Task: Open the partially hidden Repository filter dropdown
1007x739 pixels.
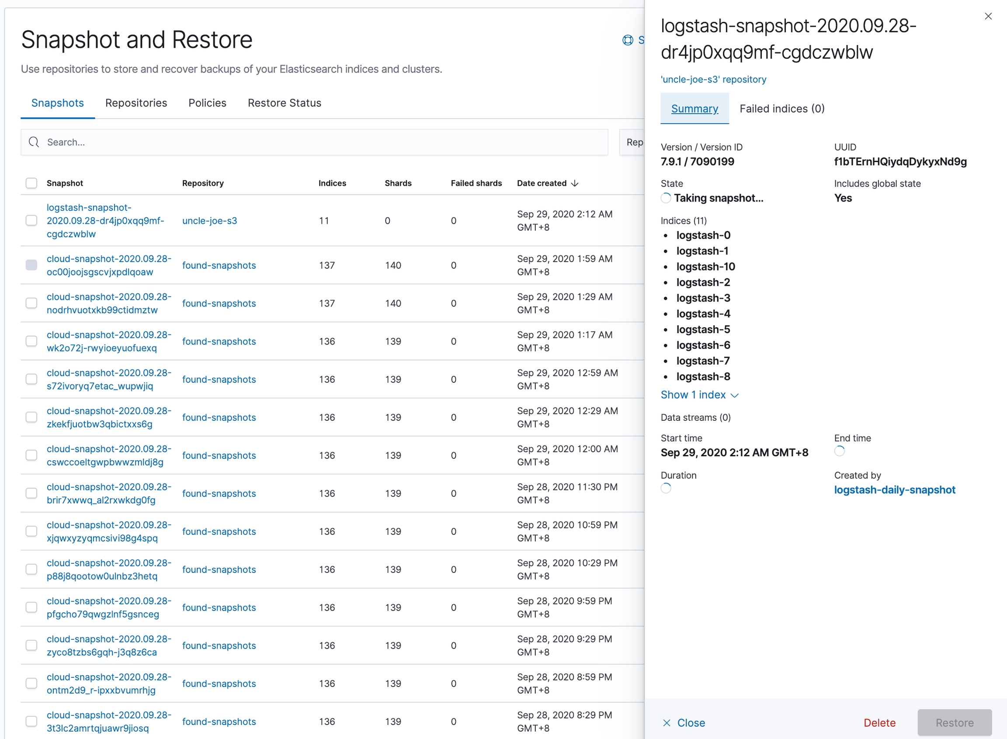Action: [633, 142]
